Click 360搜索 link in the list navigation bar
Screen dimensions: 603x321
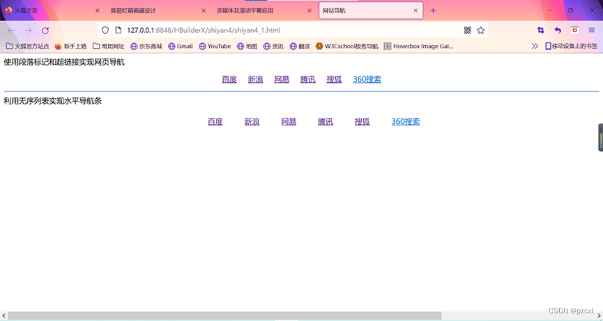406,122
